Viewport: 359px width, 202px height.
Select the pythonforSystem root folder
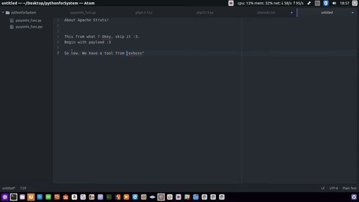(24, 12)
